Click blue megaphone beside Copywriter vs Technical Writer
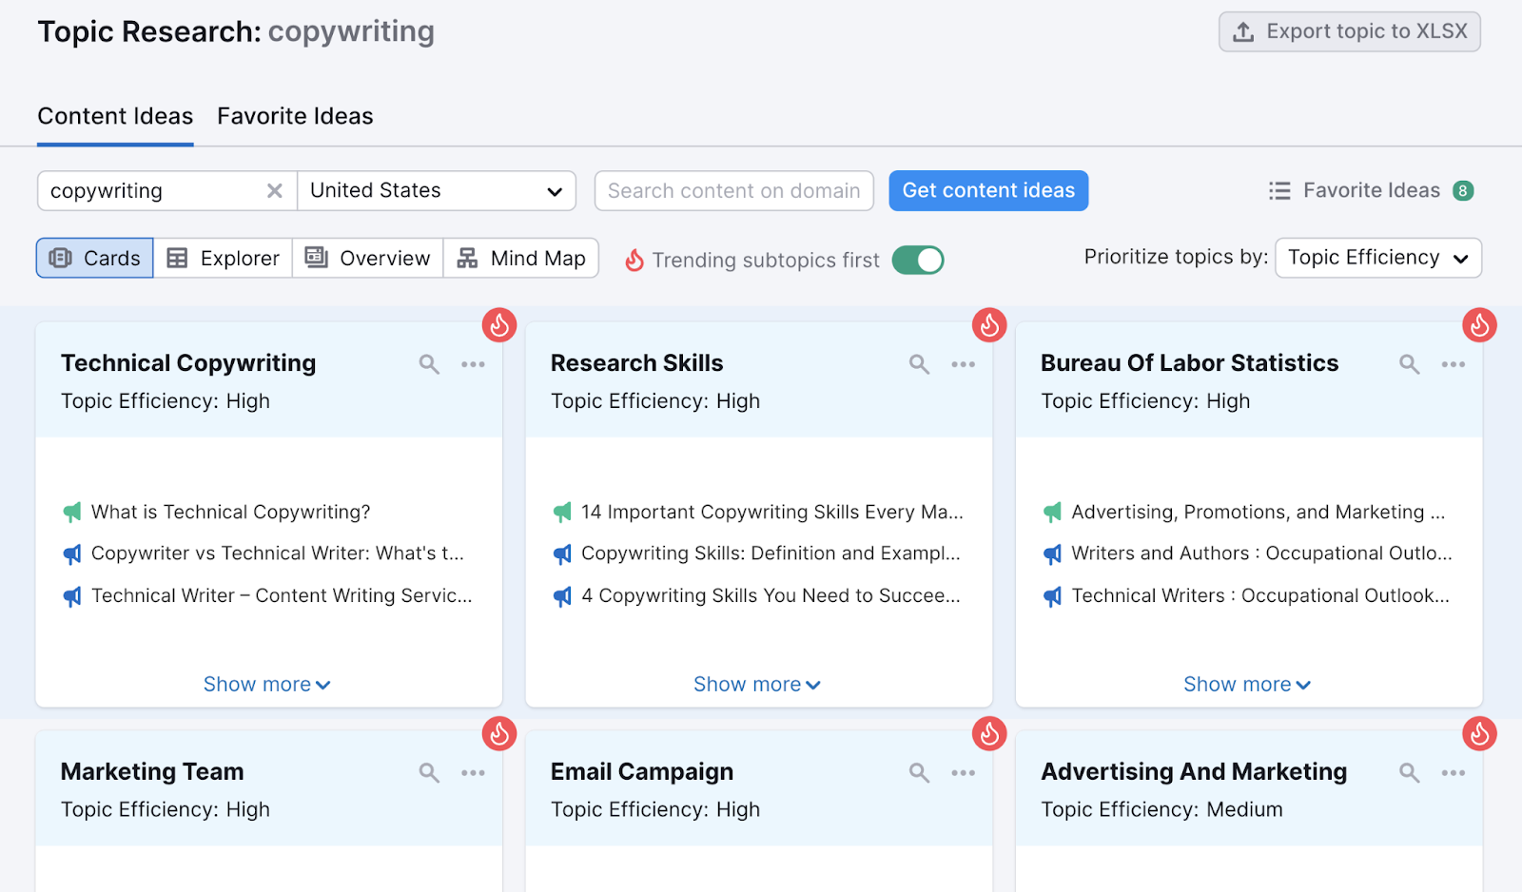 coord(72,553)
